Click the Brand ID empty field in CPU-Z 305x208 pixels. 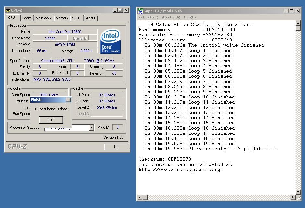point(93,38)
